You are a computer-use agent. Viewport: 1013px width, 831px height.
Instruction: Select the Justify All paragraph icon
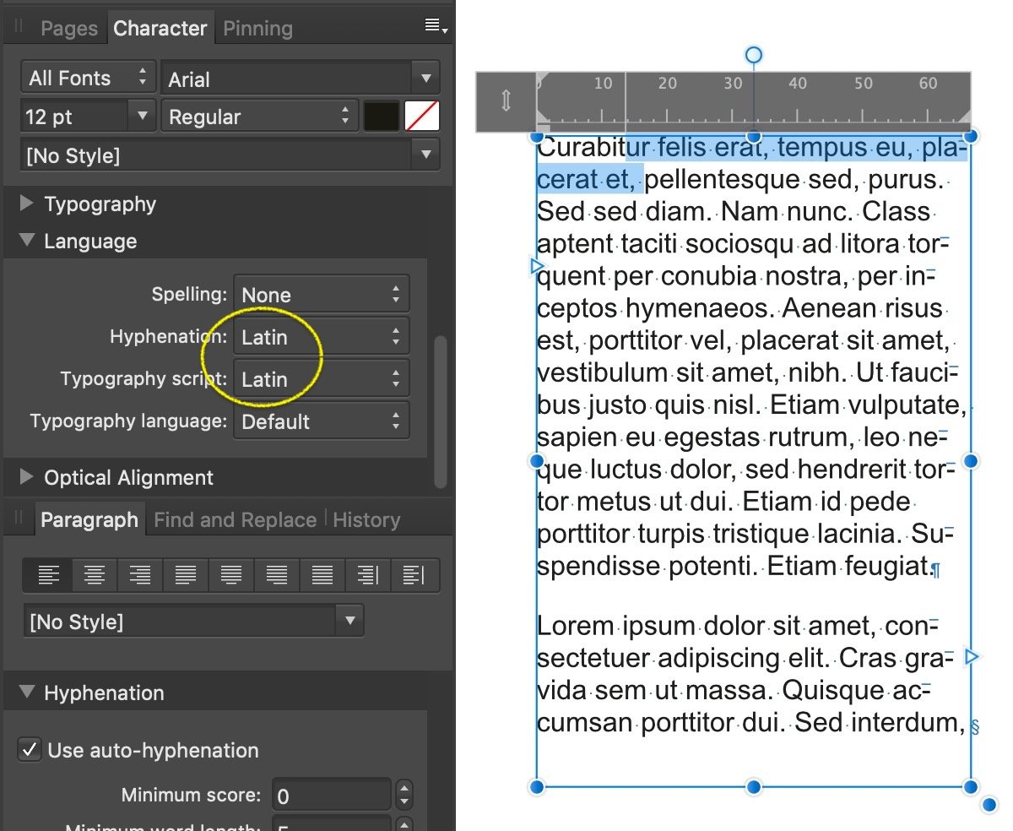click(322, 575)
